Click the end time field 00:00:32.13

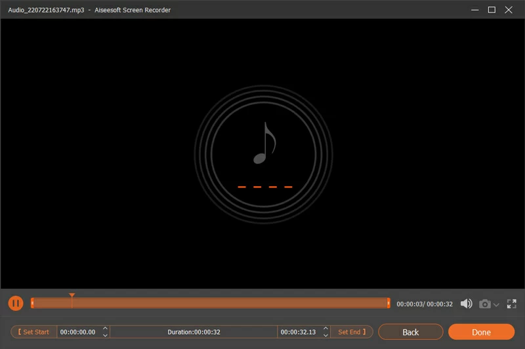pos(299,332)
